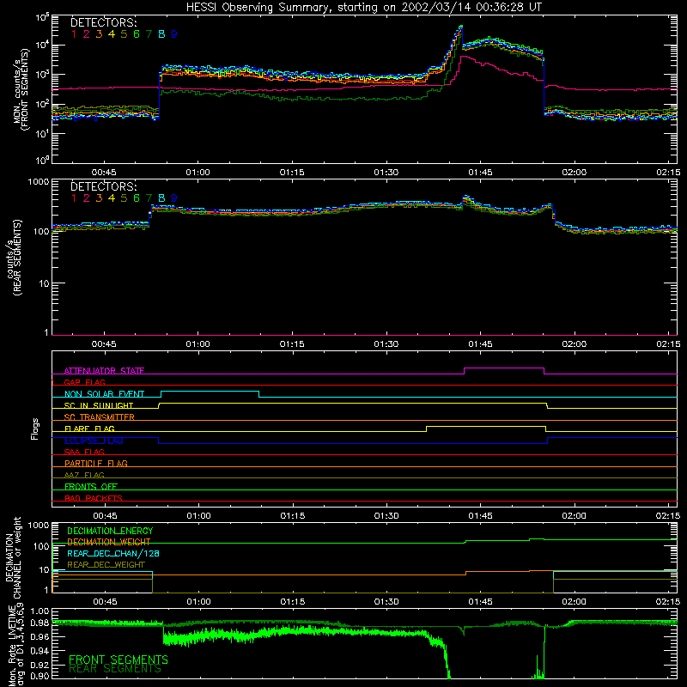The image size is (687, 687).
Task: Click the GAP FLAG label
Action: click(84, 382)
